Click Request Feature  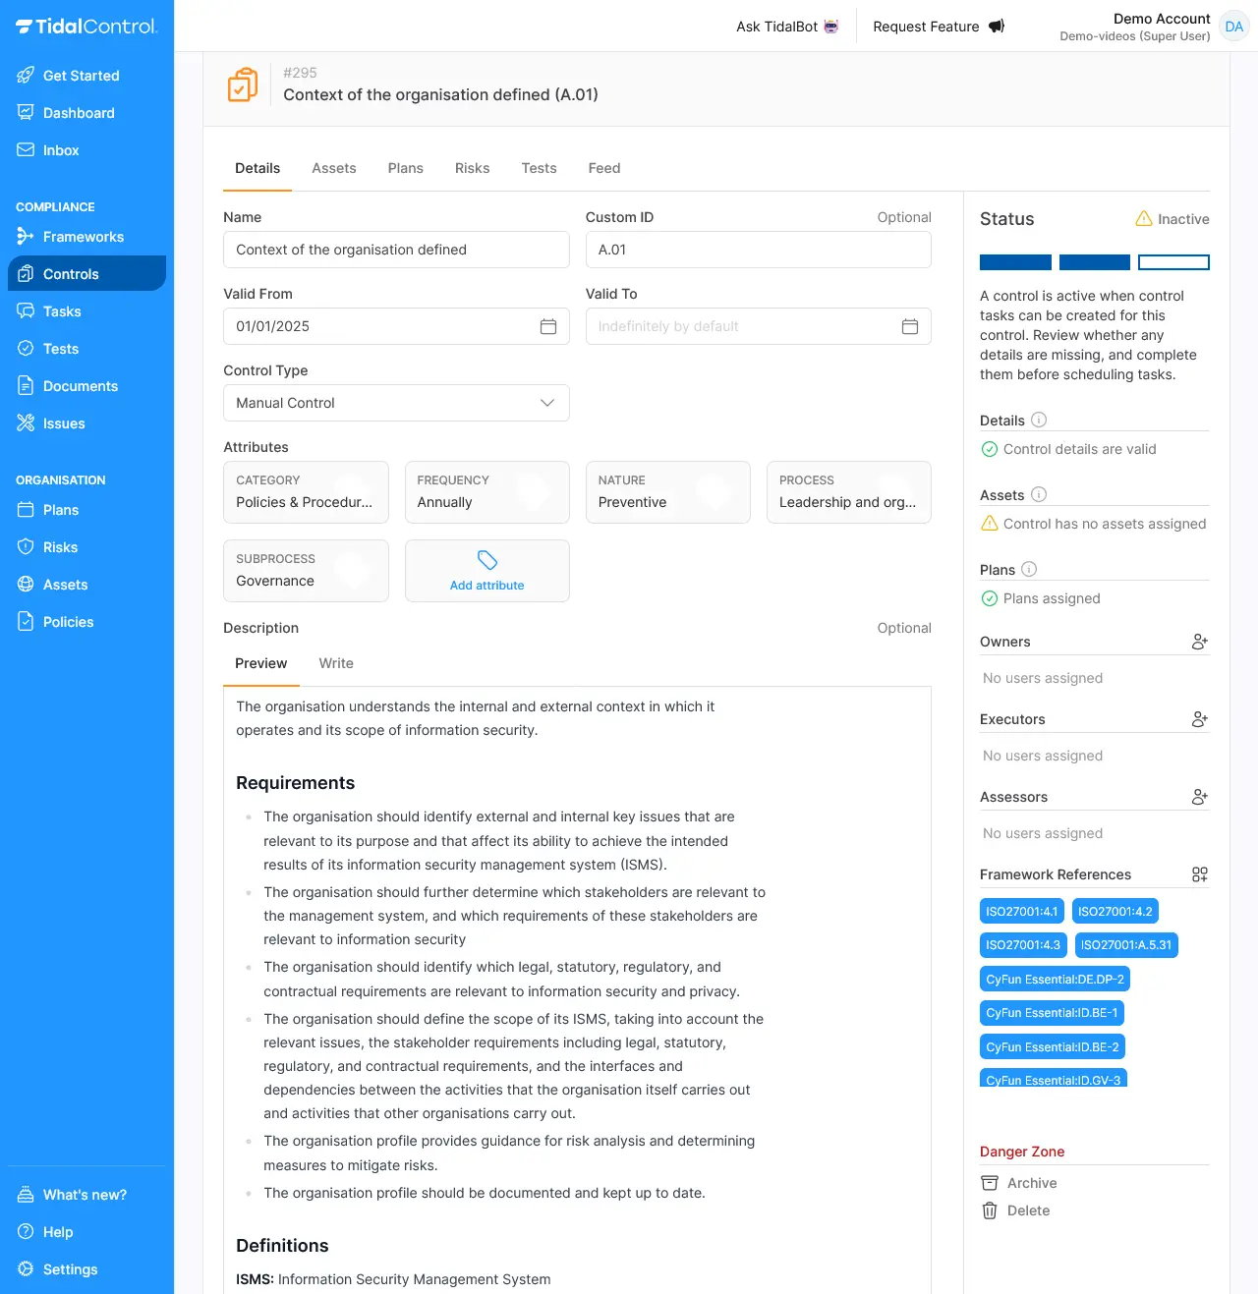pos(939,27)
